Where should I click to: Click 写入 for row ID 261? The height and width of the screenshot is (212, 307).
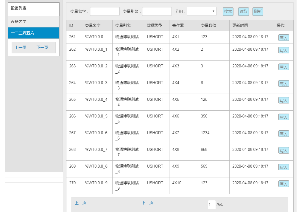[283, 38]
